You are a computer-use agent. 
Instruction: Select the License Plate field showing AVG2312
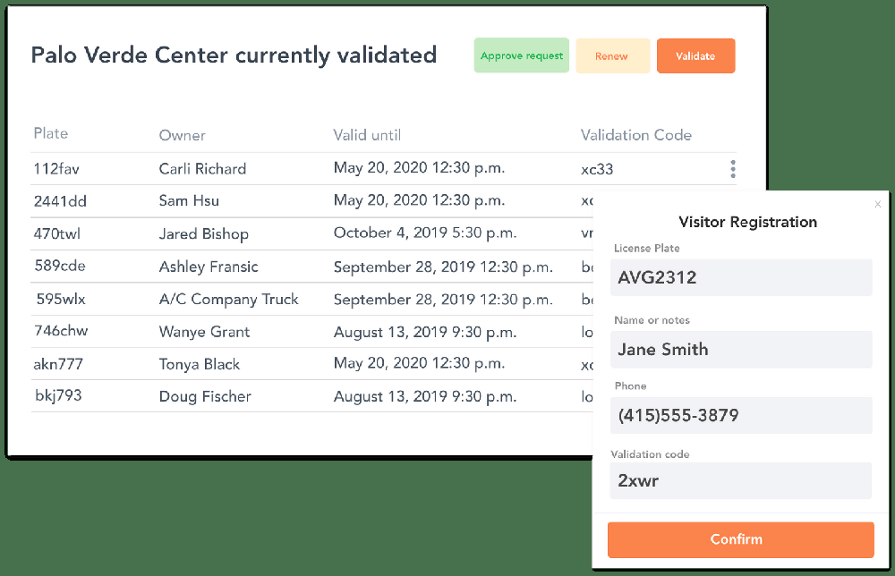coord(741,277)
